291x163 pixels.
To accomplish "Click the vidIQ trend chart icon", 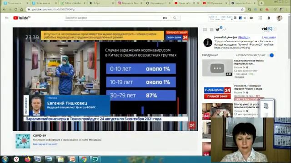I will pyautogui.click(x=224, y=29).
